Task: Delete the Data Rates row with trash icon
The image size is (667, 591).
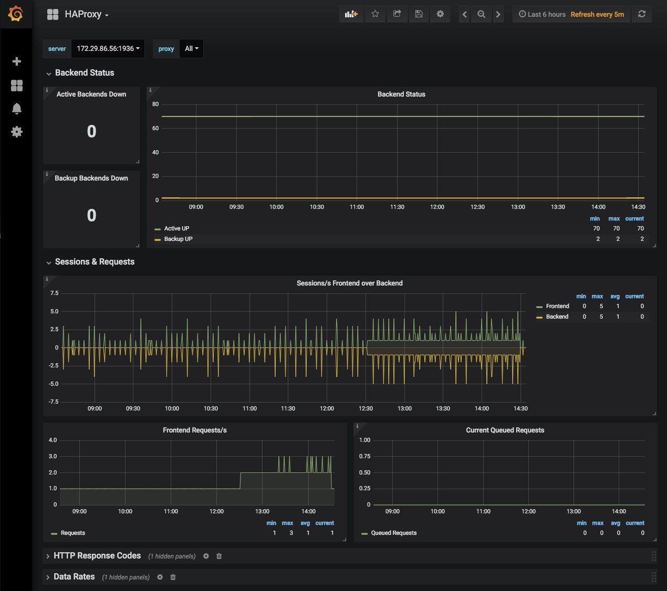Action: (173, 577)
